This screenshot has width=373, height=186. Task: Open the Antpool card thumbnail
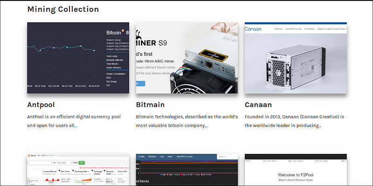coord(78,58)
